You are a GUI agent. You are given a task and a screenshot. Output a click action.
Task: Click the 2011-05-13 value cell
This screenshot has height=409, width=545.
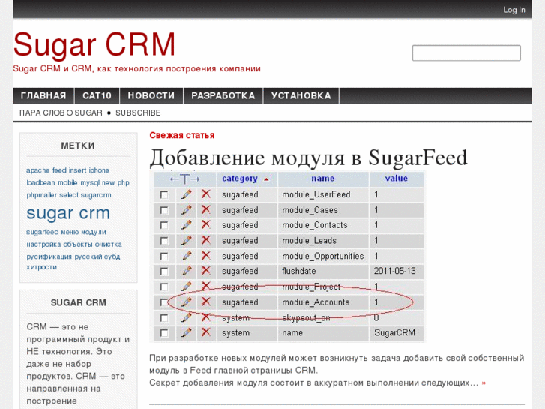tap(397, 271)
